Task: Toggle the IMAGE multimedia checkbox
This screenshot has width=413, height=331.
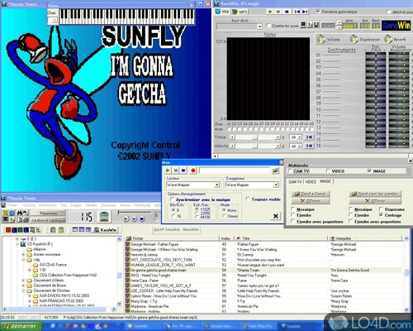Action: (x=369, y=171)
